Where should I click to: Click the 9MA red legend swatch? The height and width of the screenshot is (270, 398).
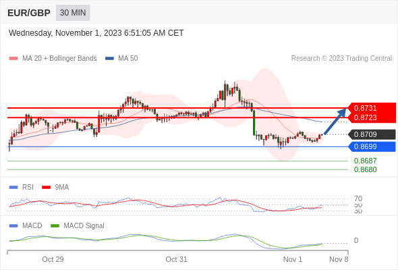pyautogui.click(x=46, y=188)
